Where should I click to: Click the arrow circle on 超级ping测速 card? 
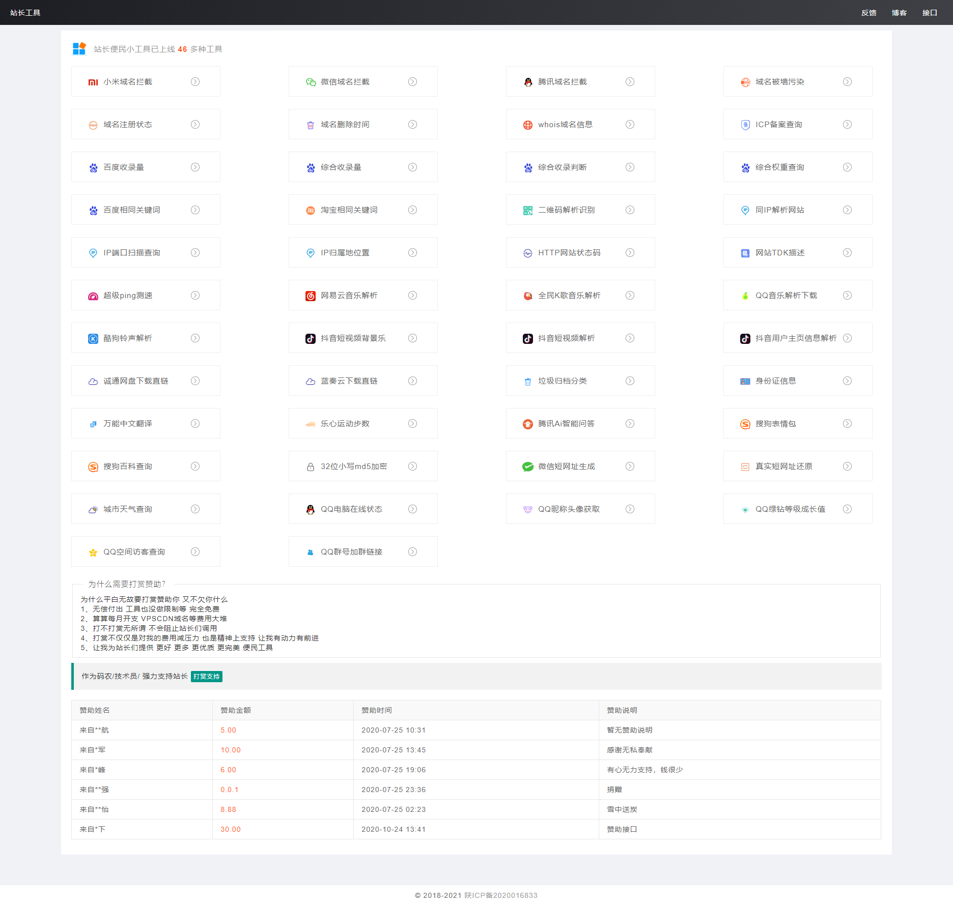click(x=195, y=296)
